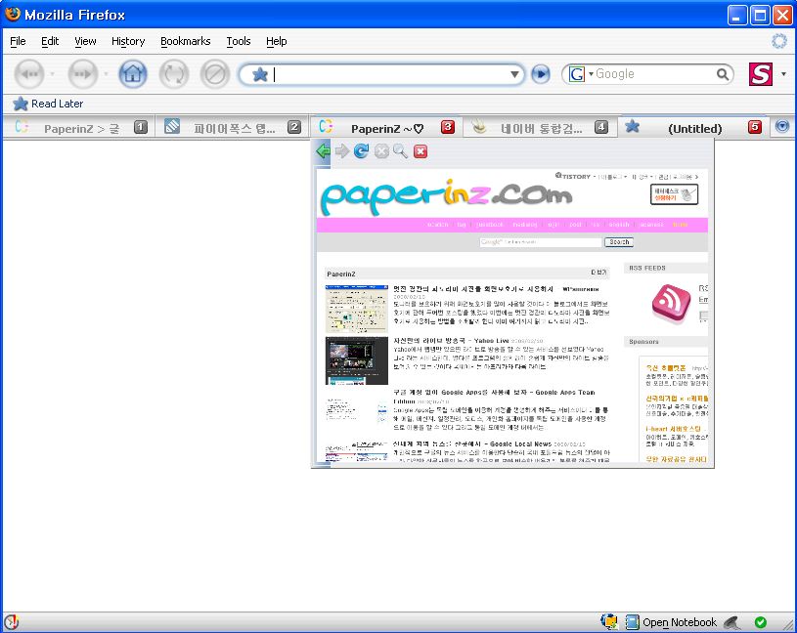Click the toolbar Stop button
Viewport: 797px width, 633px height.
click(215, 74)
